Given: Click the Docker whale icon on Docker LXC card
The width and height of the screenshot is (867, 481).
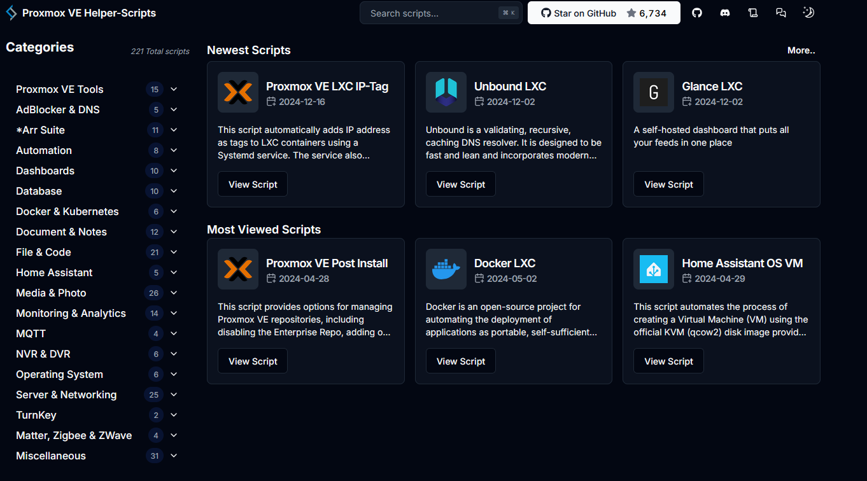Looking at the screenshot, I should point(446,268).
